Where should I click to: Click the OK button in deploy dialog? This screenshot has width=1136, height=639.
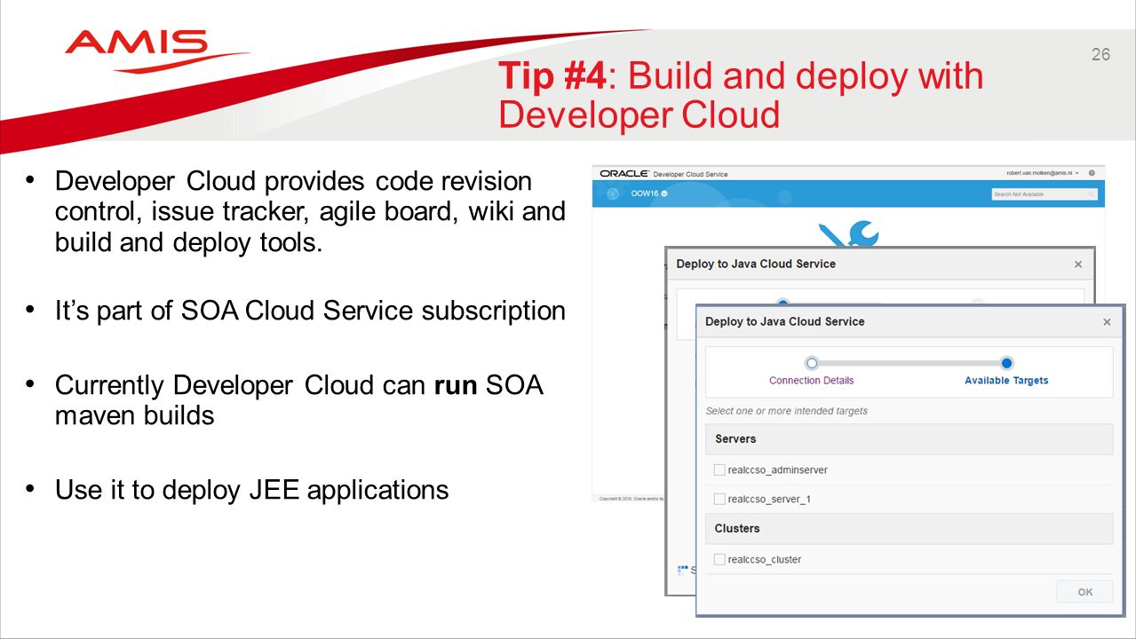click(1084, 592)
